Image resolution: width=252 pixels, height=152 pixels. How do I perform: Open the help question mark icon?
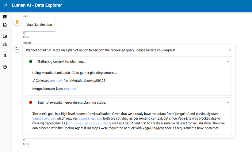5,67
